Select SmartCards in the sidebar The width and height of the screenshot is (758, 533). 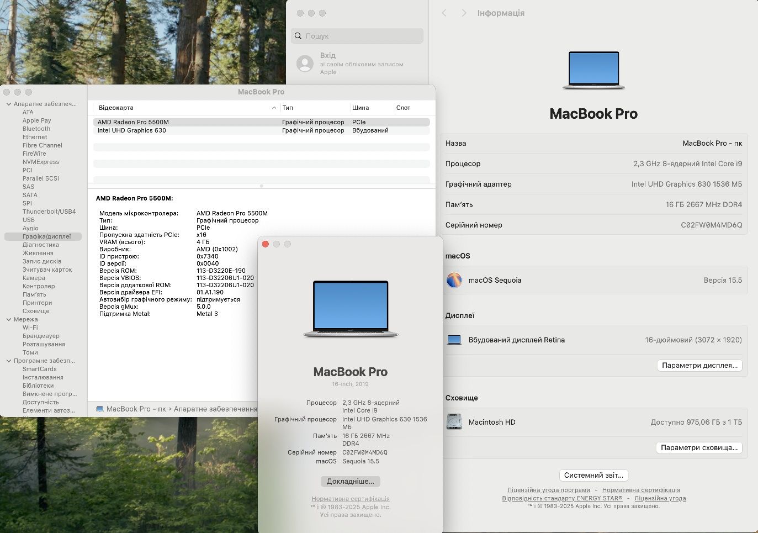pos(39,369)
